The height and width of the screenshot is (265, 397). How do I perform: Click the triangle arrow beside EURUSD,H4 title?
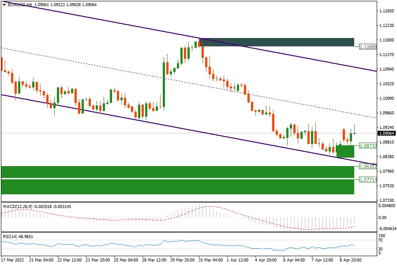[x=4, y=4]
